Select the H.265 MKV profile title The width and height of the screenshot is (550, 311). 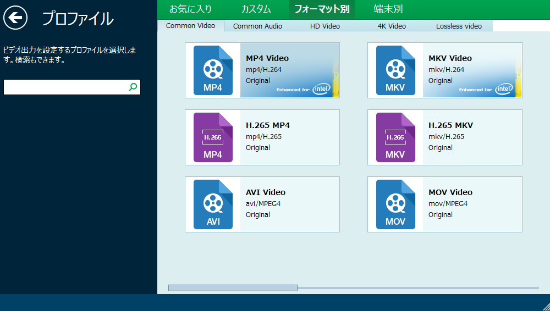[451, 125]
